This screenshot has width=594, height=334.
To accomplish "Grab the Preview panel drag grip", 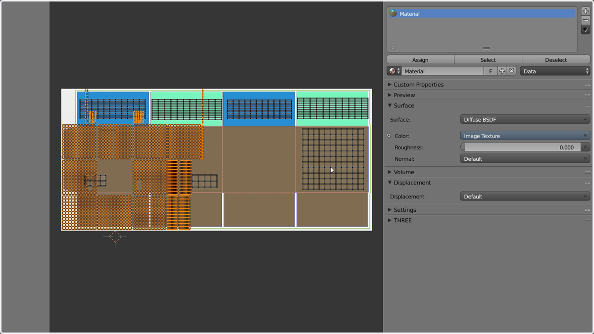I will (587, 95).
